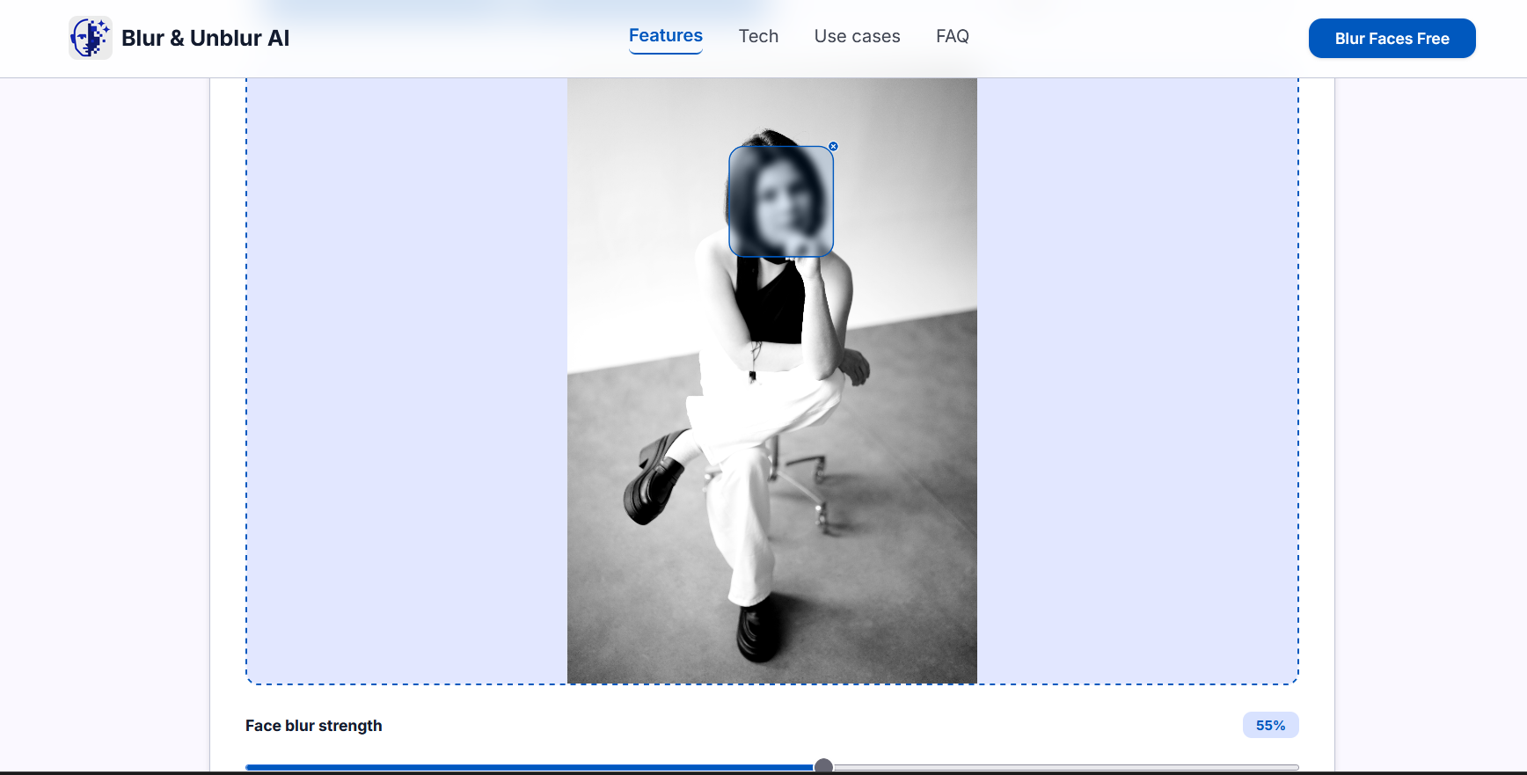Select the blurred face region box
This screenshot has width=1527, height=775.
coord(781,201)
